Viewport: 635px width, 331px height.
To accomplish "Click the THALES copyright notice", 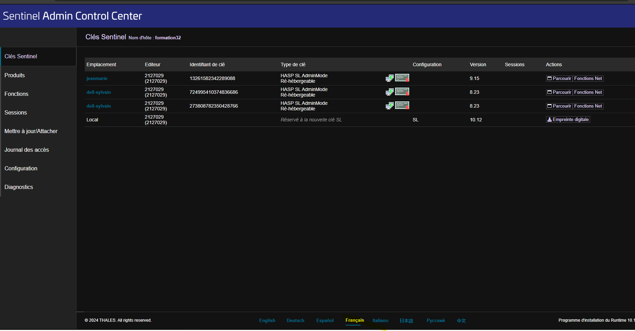I will [x=118, y=320].
